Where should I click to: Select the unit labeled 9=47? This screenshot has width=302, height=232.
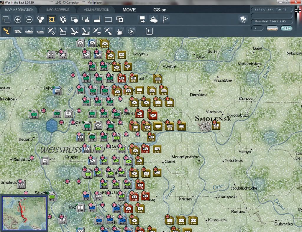[116, 115]
